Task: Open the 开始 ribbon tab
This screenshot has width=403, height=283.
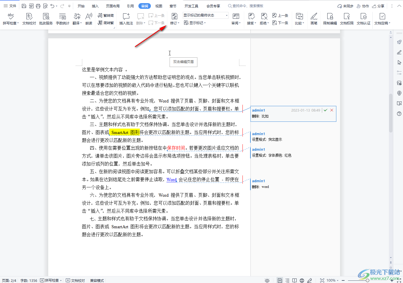Action: [x=81, y=6]
